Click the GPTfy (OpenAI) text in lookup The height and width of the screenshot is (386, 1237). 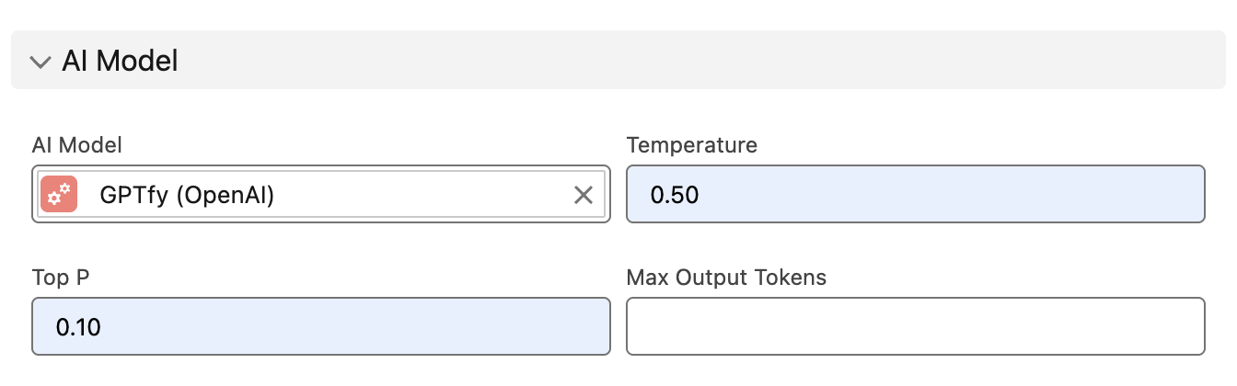(x=187, y=195)
